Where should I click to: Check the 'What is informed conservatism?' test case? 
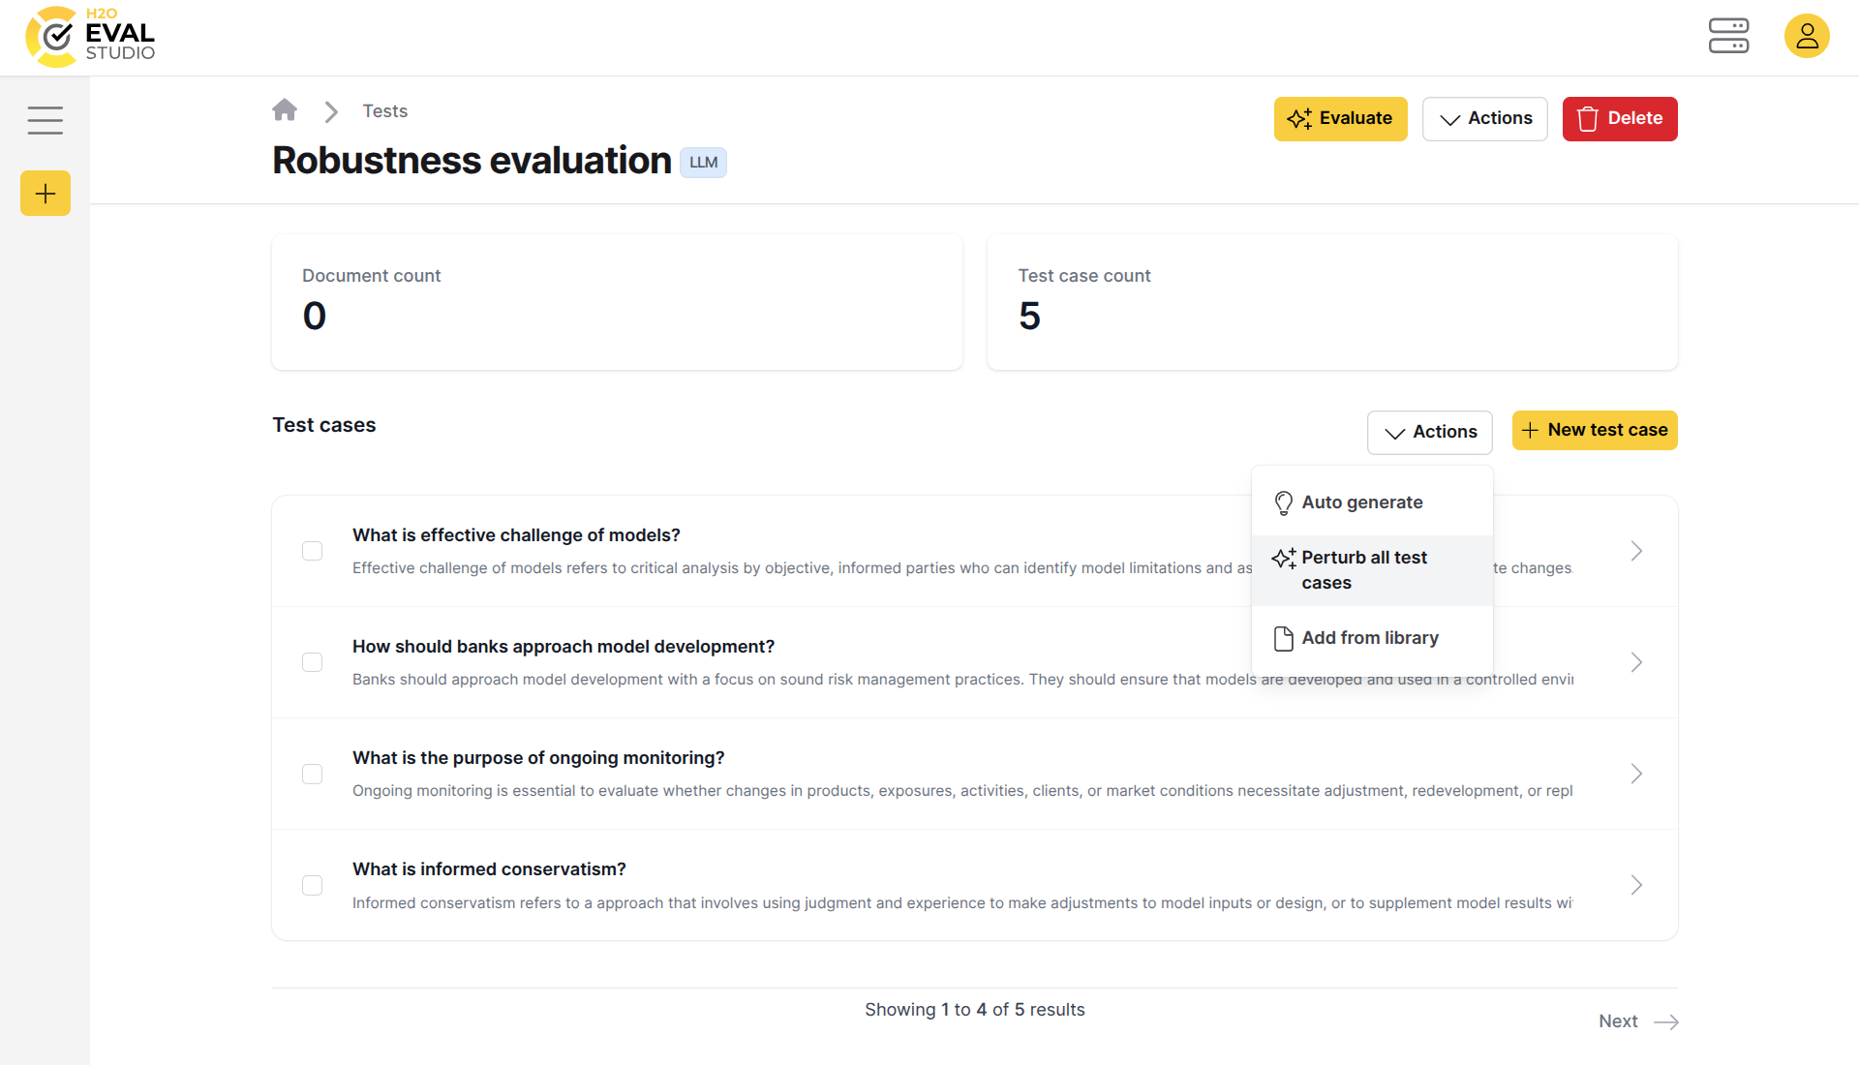312,885
